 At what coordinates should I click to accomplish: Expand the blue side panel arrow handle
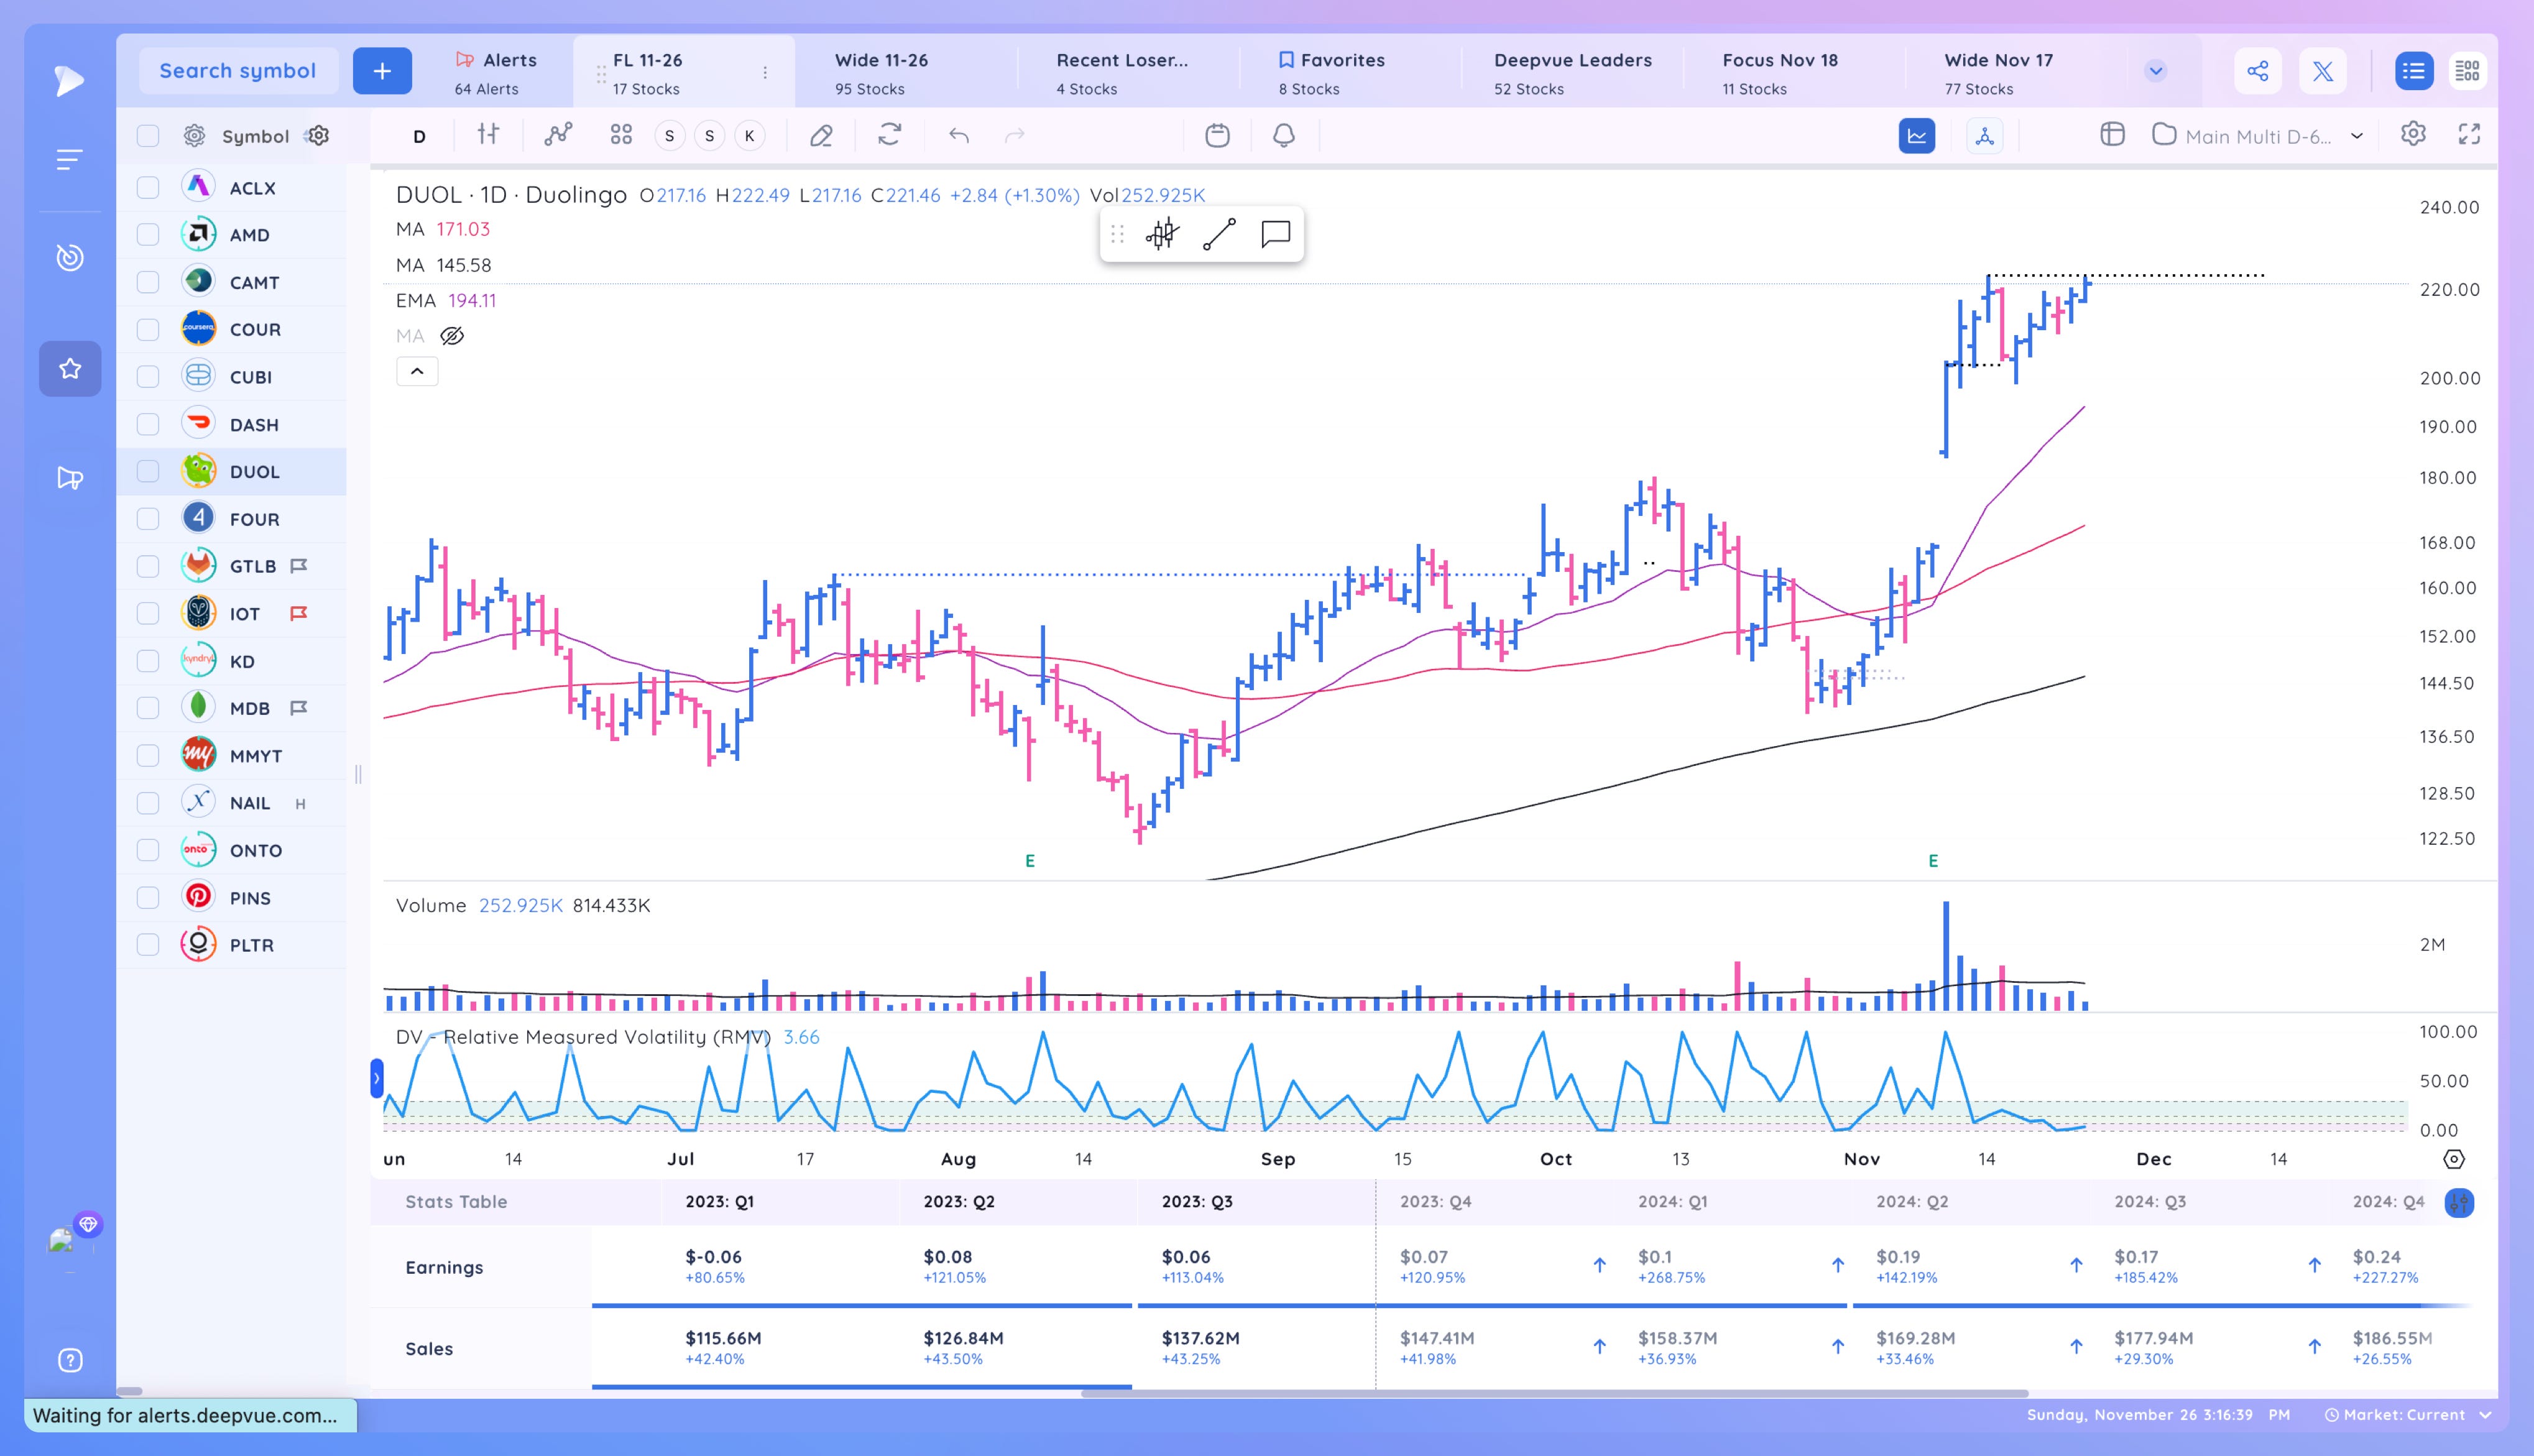377,1078
